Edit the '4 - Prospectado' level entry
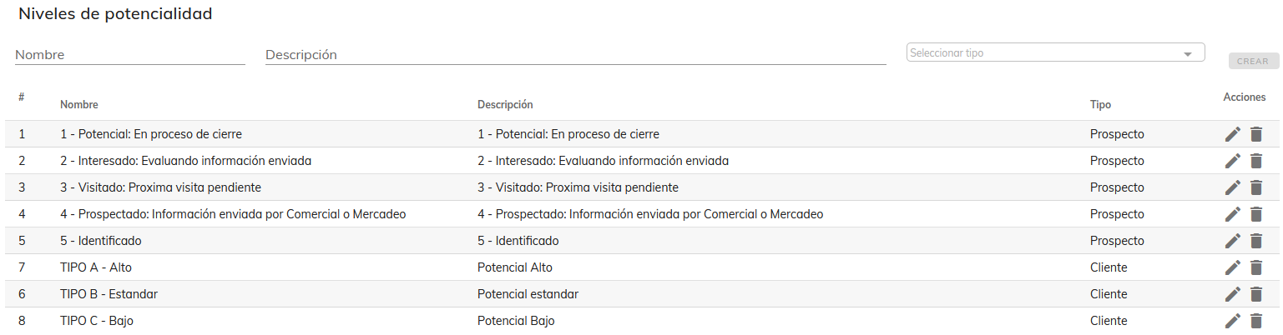Viewport: 1283px width, 335px height. (1233, 214)
